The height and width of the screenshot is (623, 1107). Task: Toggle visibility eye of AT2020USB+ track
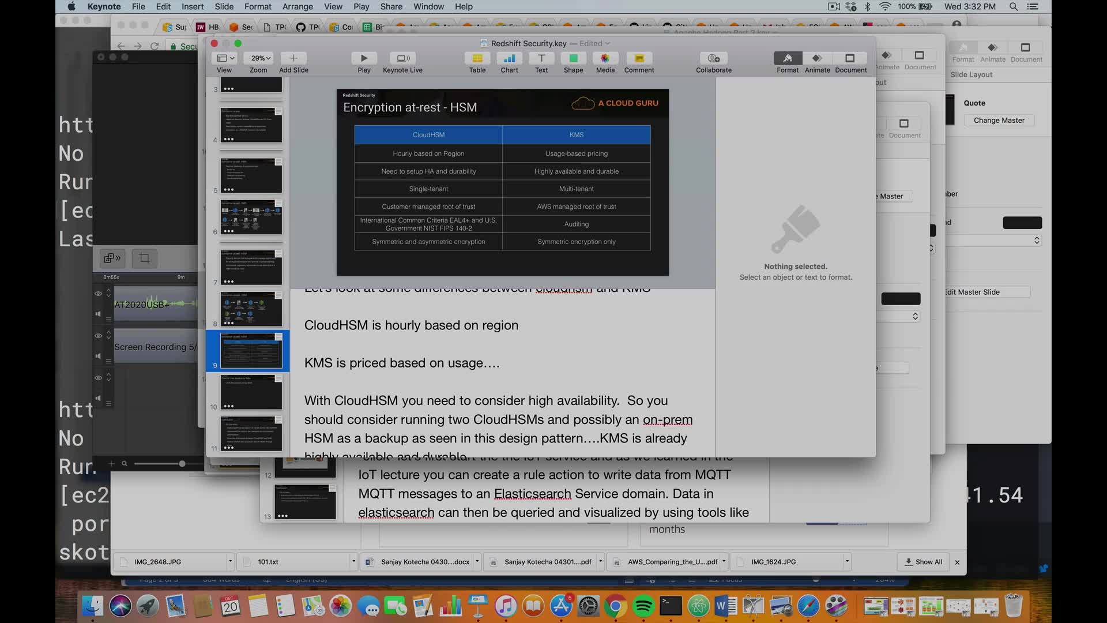coord(99,294)
